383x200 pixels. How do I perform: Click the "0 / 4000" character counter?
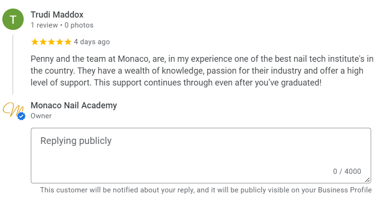[347, 171]
